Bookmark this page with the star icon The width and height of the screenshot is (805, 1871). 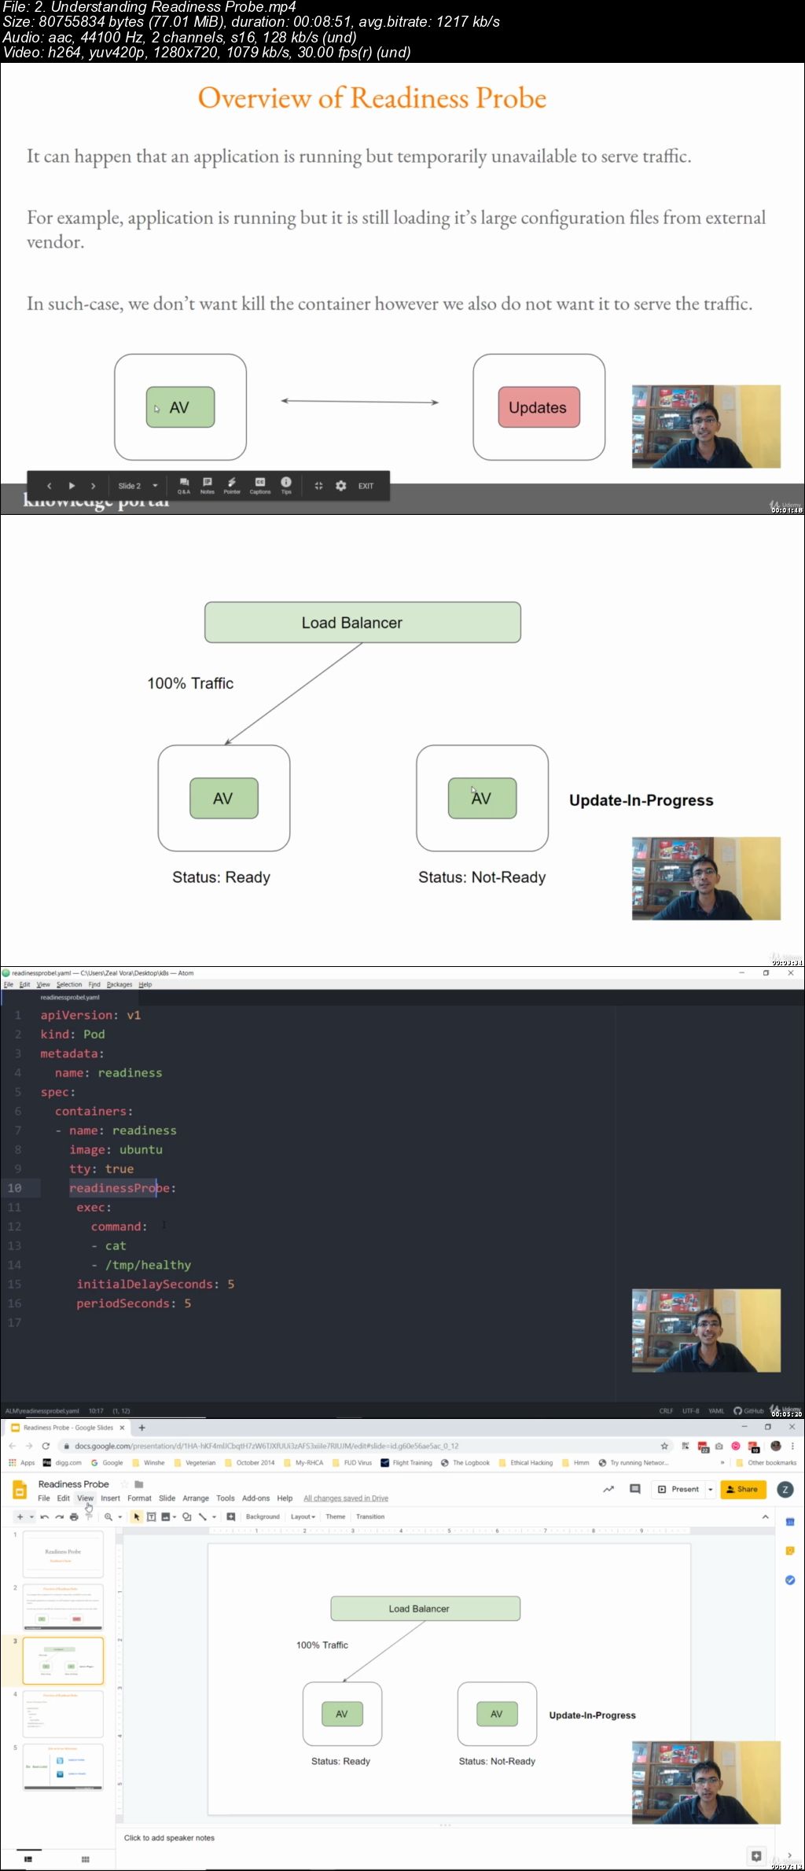(x=664, y=1446)
